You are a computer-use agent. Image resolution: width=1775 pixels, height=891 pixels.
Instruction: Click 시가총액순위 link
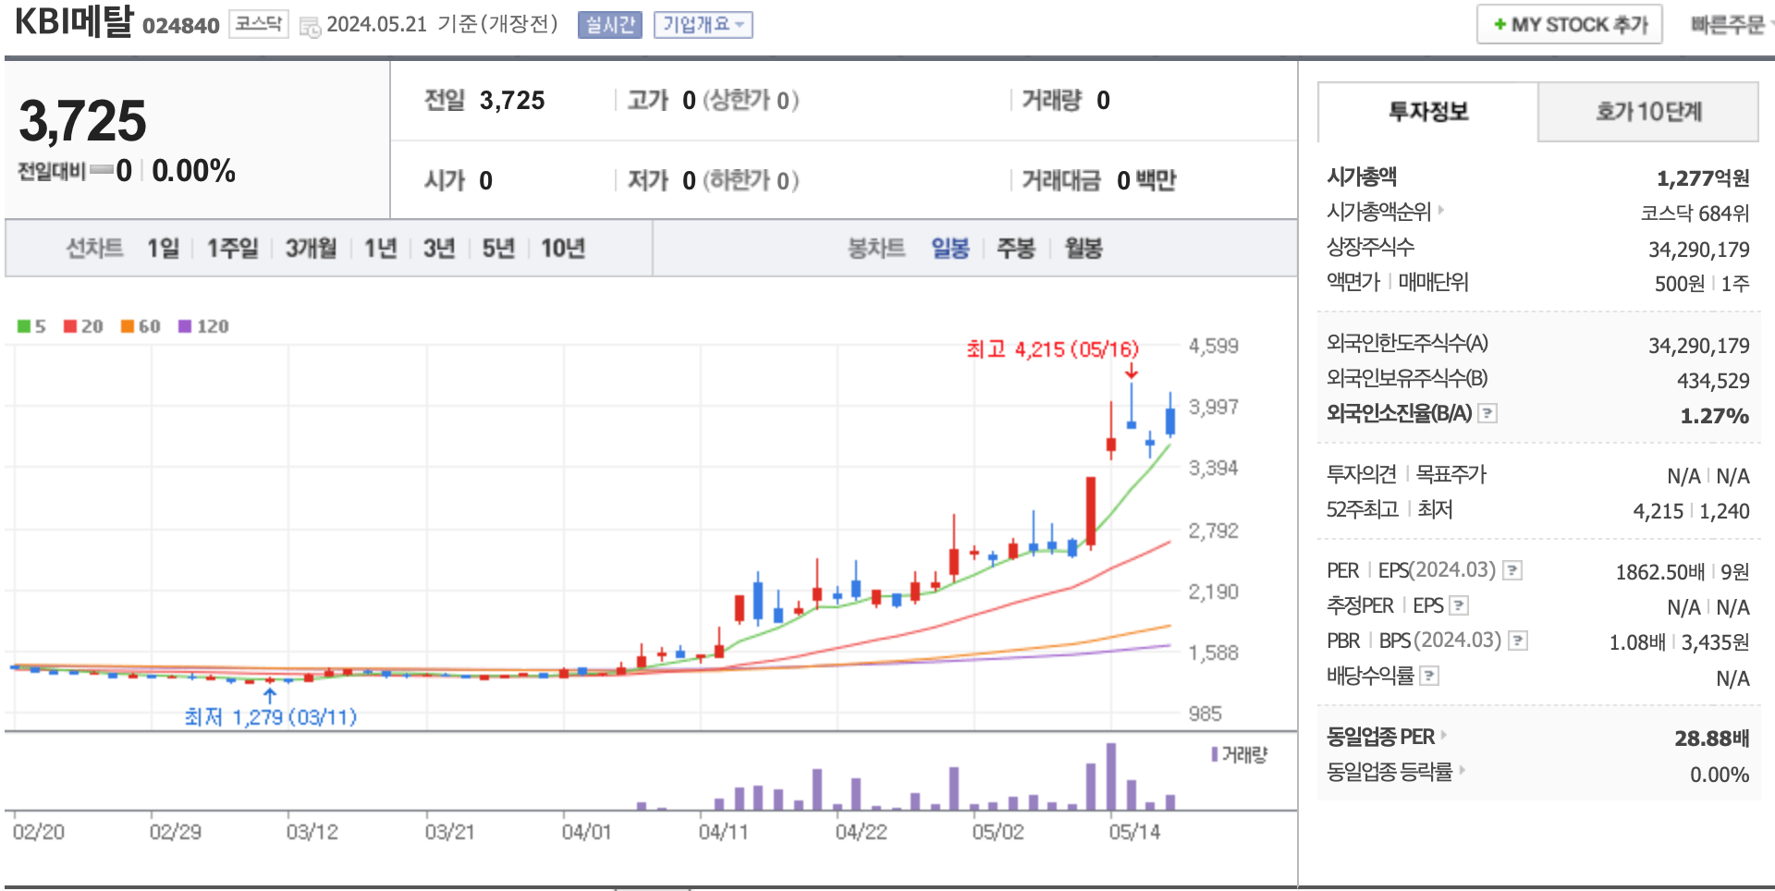click(x=1378, y=212)
